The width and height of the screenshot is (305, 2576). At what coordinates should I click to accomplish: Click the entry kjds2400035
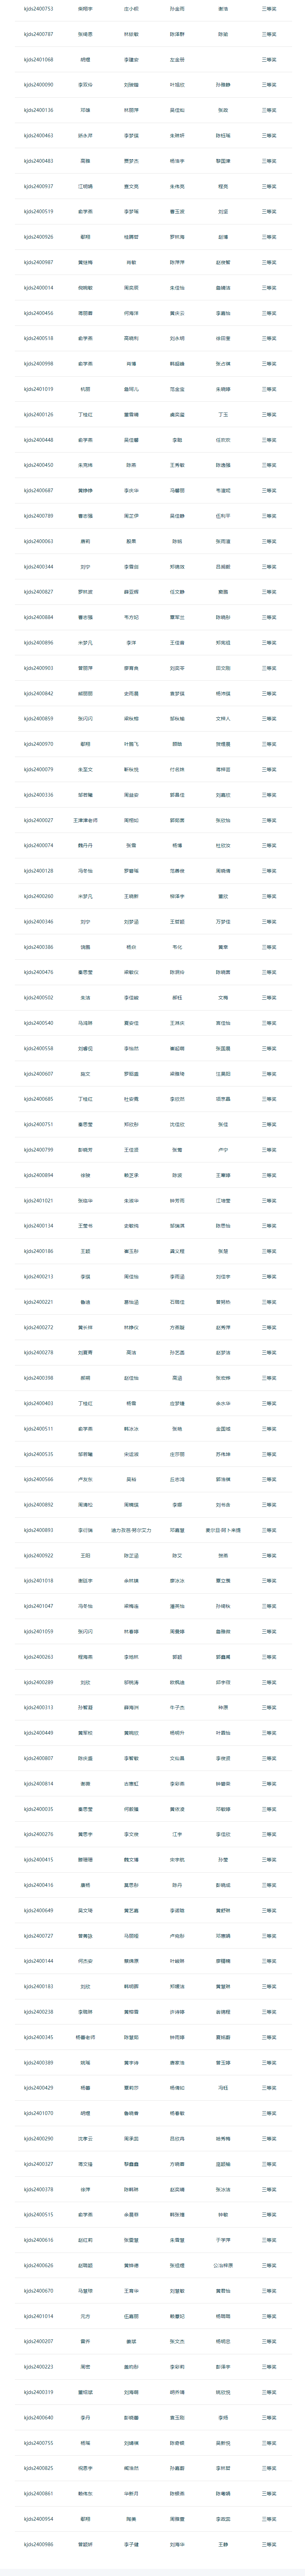coord(38,1809)
